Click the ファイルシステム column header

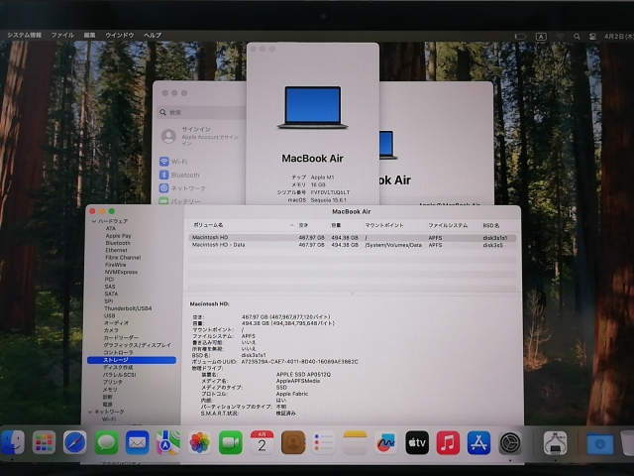click(448, 225)
